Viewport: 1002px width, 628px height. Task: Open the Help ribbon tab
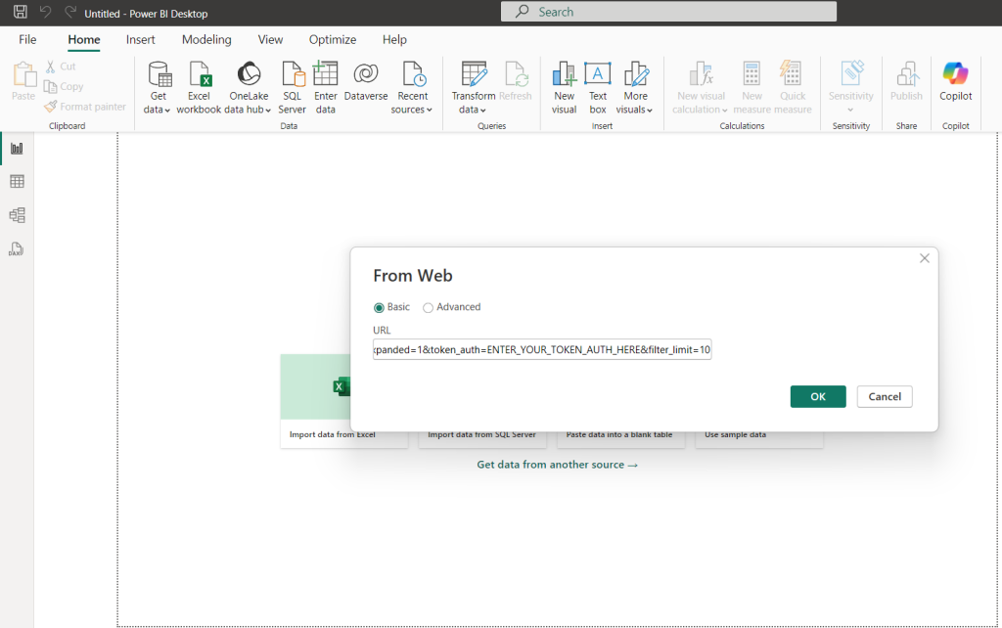pyautogui.click(x=394, y=39)
